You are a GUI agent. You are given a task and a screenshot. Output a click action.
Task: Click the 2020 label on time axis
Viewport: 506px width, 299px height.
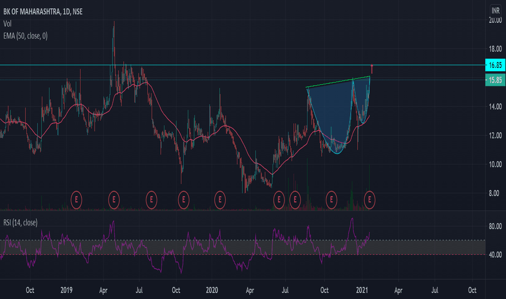coord(212,290)
